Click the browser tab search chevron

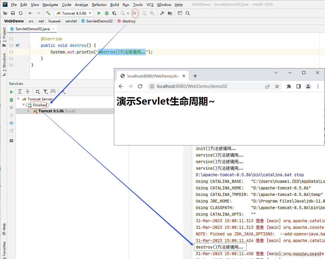pos(276,73)
